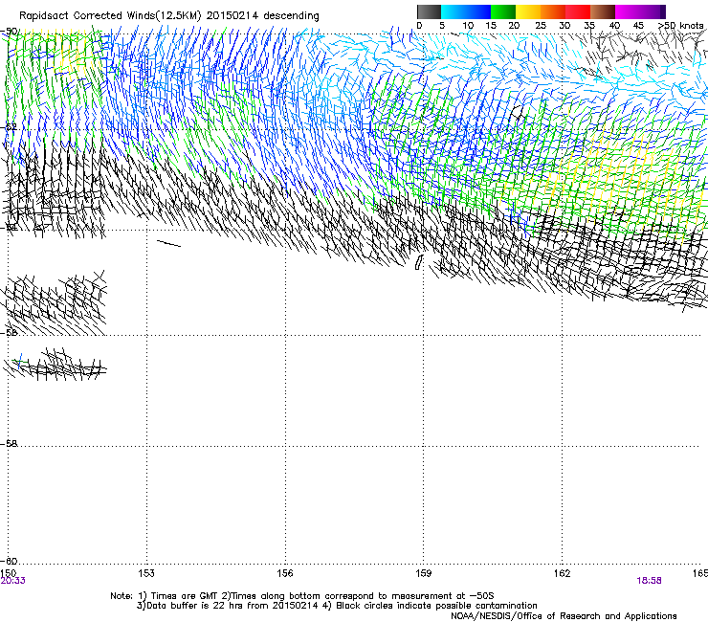Image resolution: width=708 pixels, height=622 pixels.
Task: Click the '>50 knots' legend label
Action: (680, 26)
